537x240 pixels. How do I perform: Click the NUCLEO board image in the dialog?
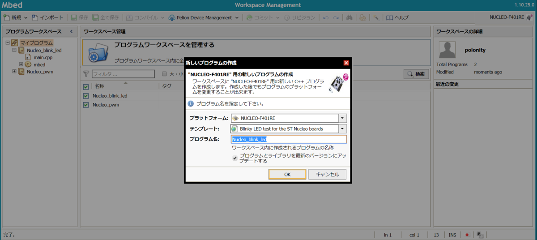point(338,83)
